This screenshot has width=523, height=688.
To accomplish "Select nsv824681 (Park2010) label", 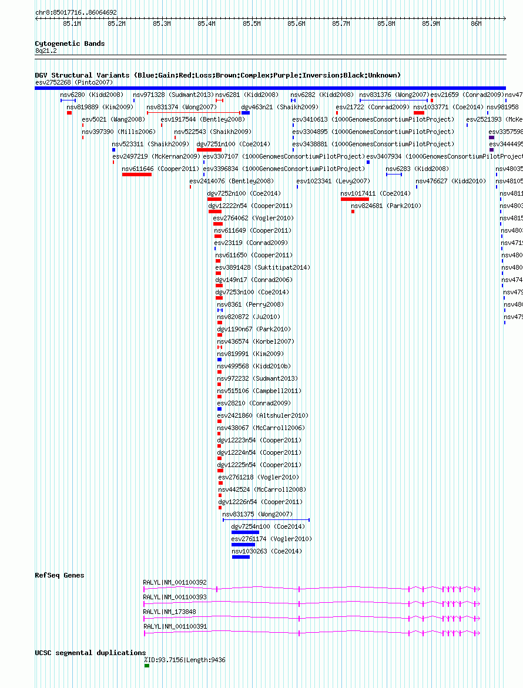I will tap(386, 206).
